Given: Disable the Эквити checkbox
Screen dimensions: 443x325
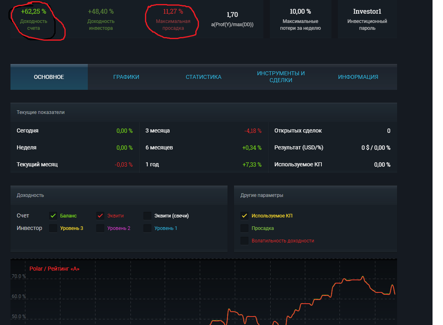Looking at the screenshot, I should point(100,216).
